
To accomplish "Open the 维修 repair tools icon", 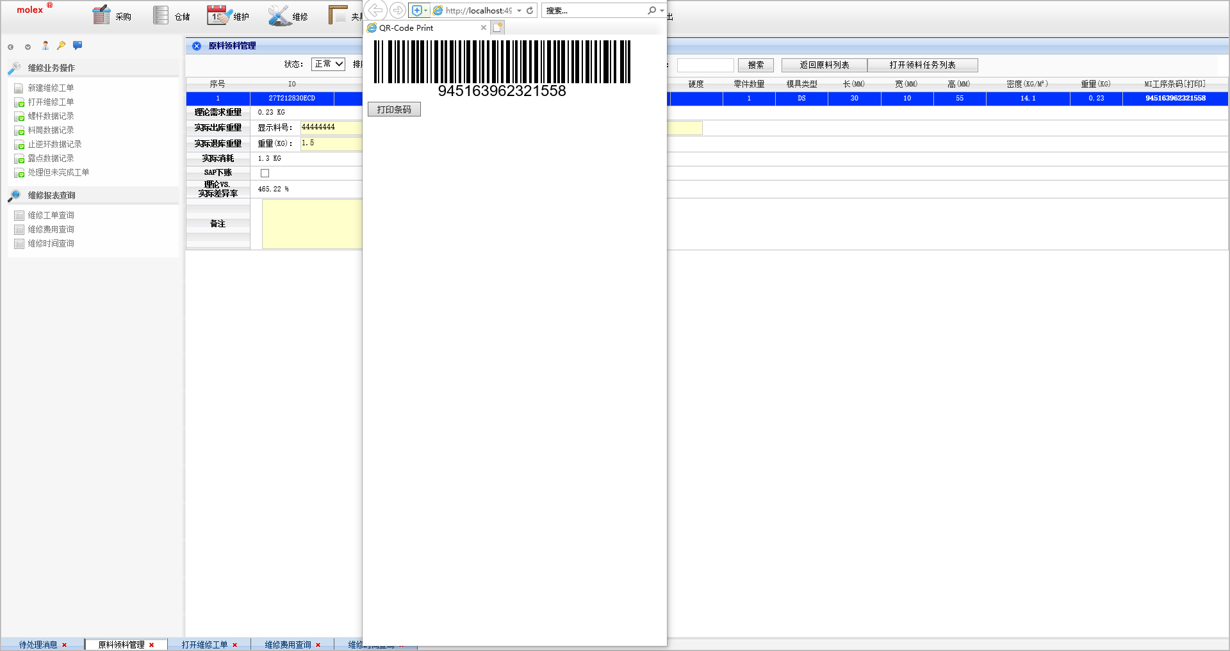I will [x=279, y=15].
